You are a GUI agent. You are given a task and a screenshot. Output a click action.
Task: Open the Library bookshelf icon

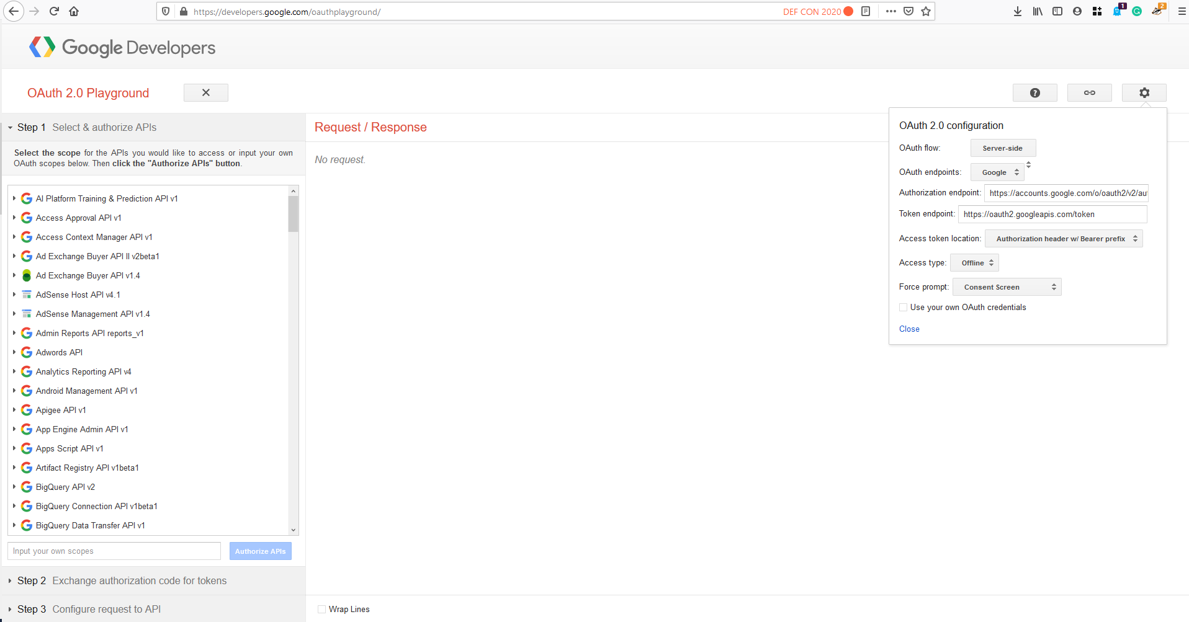[x=1038, y=11]
